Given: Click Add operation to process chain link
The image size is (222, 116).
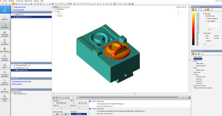Looking at the screenshot, I should pos(22,81).
